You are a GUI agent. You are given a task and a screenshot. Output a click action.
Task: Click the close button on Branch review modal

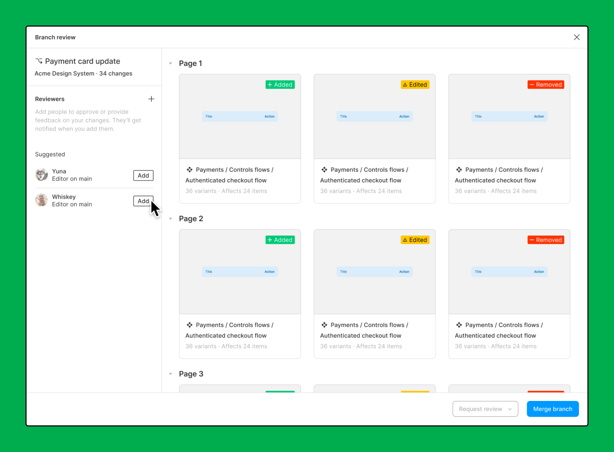tap(577, 37)
